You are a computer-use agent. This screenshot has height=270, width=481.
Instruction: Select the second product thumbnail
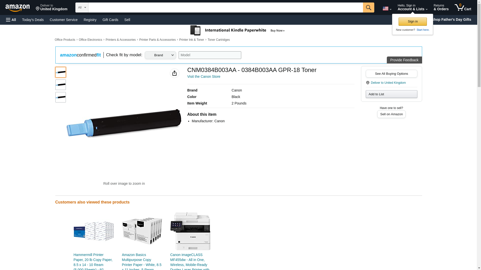click(60, 85)
